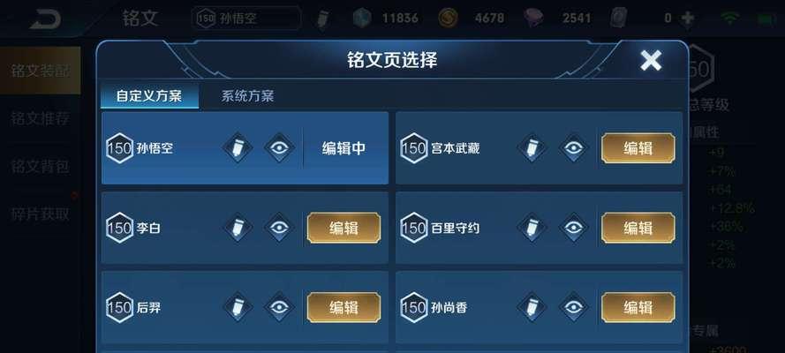Click the rename pencil icon for 后羿
Screen dimensions: 785x353
(x=238, y=307)
